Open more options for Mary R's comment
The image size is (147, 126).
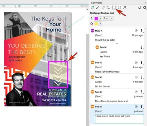141,31
